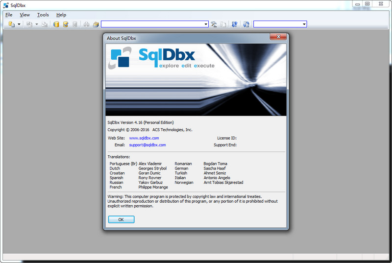Click the support@sqldbx.com email link
The image size is (392, 263).
tap(147, 145)
